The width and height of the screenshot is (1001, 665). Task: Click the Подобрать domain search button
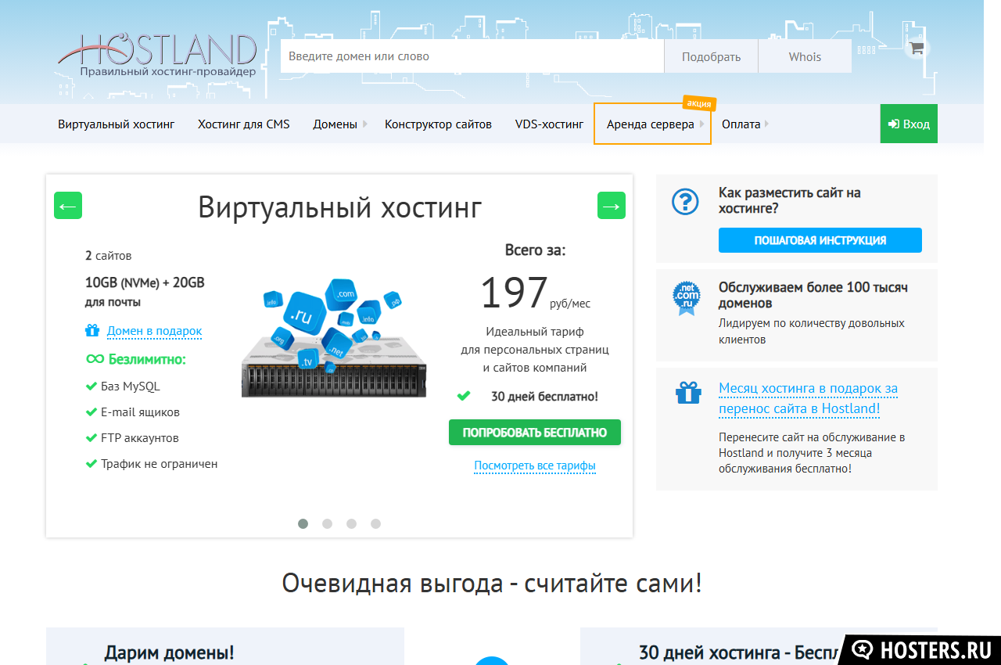click(711, 56)
